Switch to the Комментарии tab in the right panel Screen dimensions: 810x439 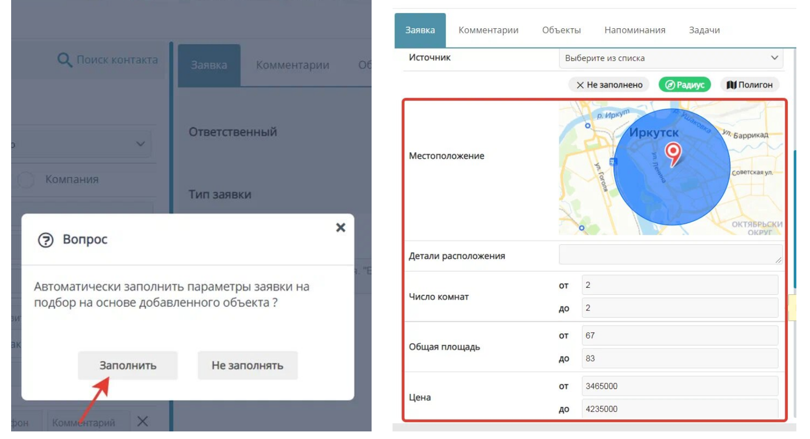pos(489,30)
